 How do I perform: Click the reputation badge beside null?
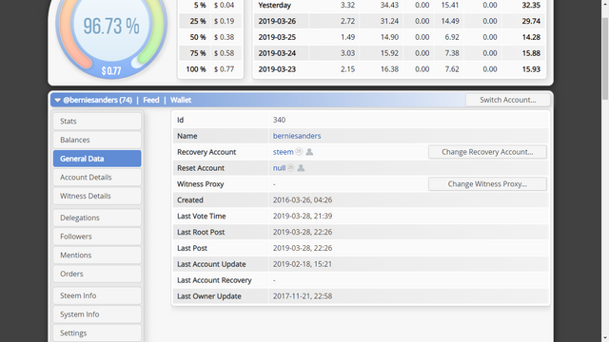point(290,167)
